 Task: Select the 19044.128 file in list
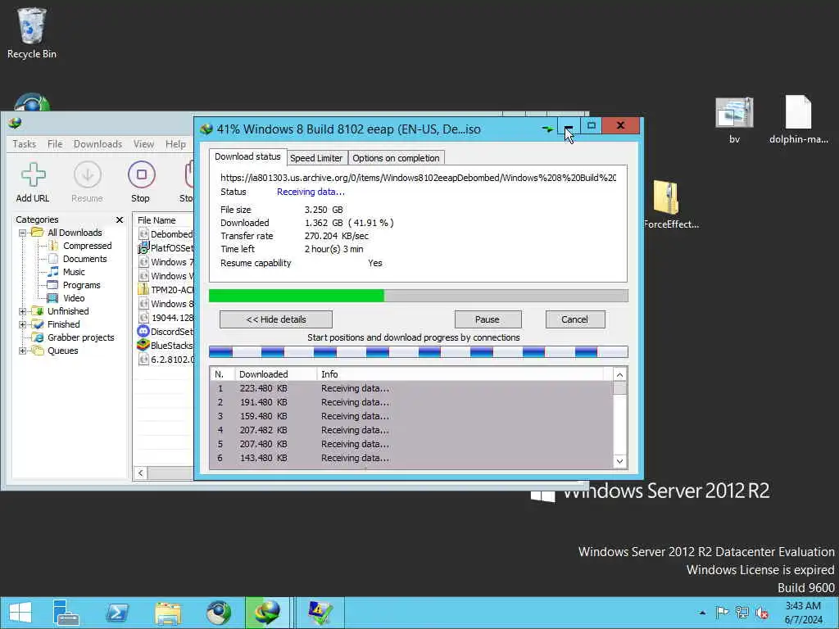(166, 318)
